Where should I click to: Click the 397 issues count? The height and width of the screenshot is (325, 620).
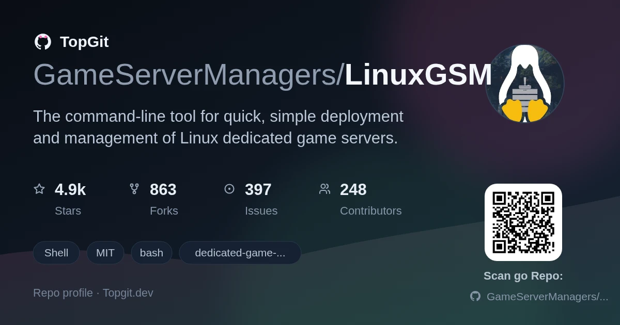(258, 190)
